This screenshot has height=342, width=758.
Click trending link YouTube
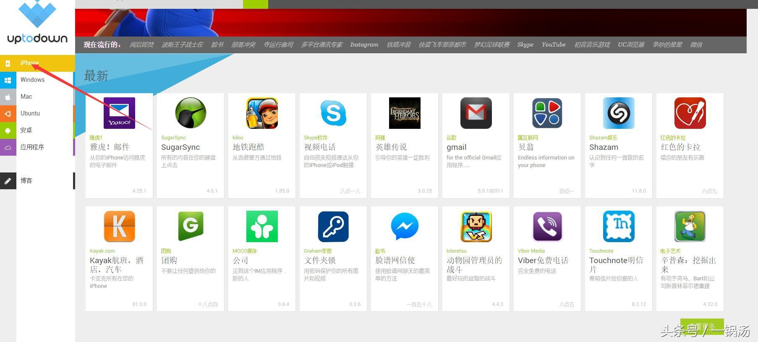[x=554, y=44]
